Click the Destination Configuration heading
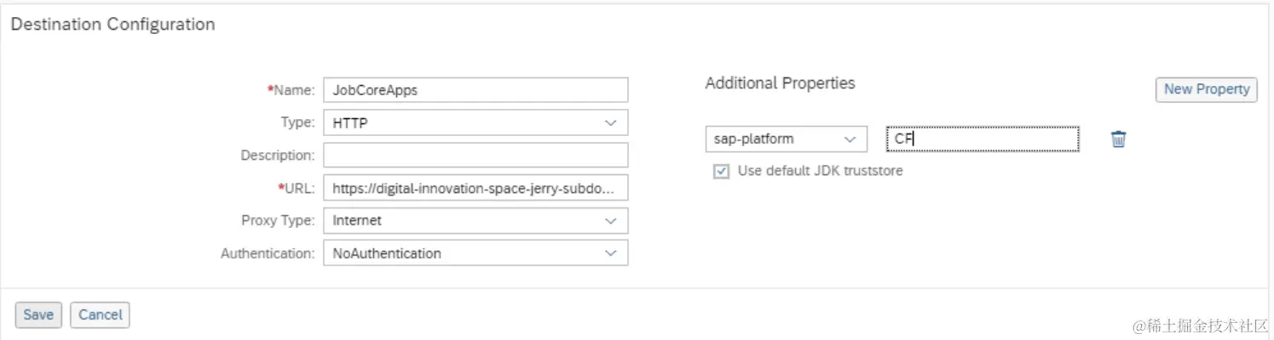The height and width of the screenshot is (340, 1274). coord(112,25)
